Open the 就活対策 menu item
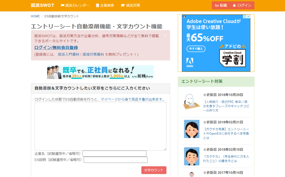This screenshot has height=177, width=285. coord(130,5)
